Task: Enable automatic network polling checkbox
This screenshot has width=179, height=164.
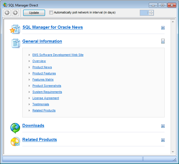Action: [x=51, y=12]
